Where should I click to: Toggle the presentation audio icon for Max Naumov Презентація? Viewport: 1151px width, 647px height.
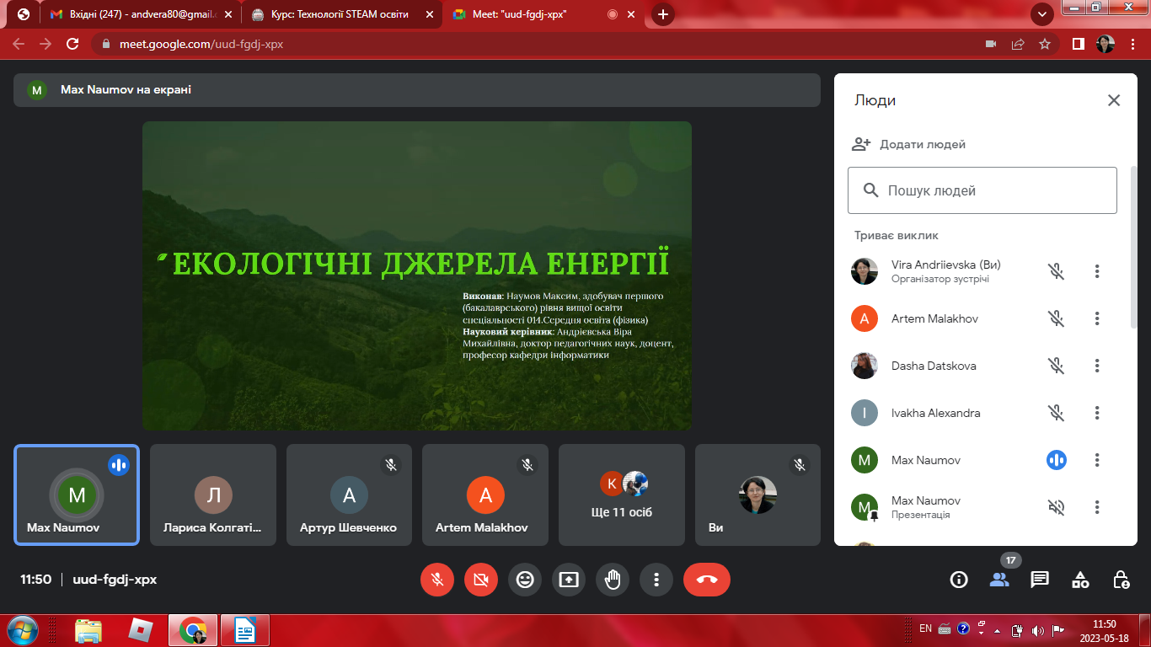point(1057,507)
